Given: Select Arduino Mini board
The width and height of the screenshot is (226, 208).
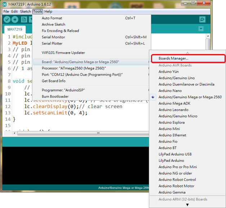Looking at the screenshot, I should [187, 129].
